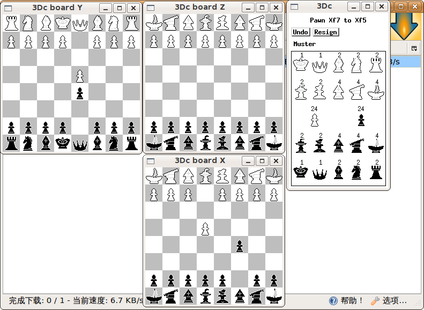
Task: Select the white prince on board Z
Action: coord(205,23)
